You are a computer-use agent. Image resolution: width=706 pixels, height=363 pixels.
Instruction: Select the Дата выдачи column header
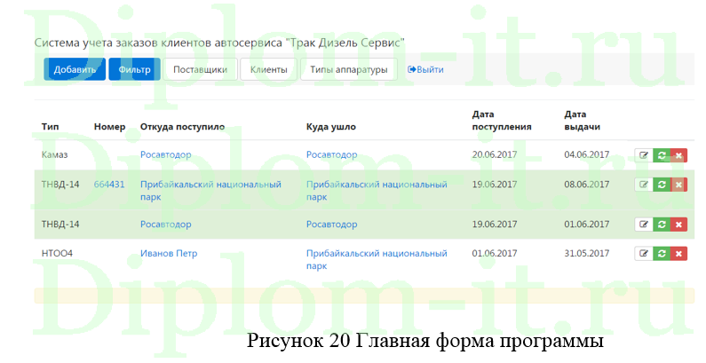pos(583,120)
